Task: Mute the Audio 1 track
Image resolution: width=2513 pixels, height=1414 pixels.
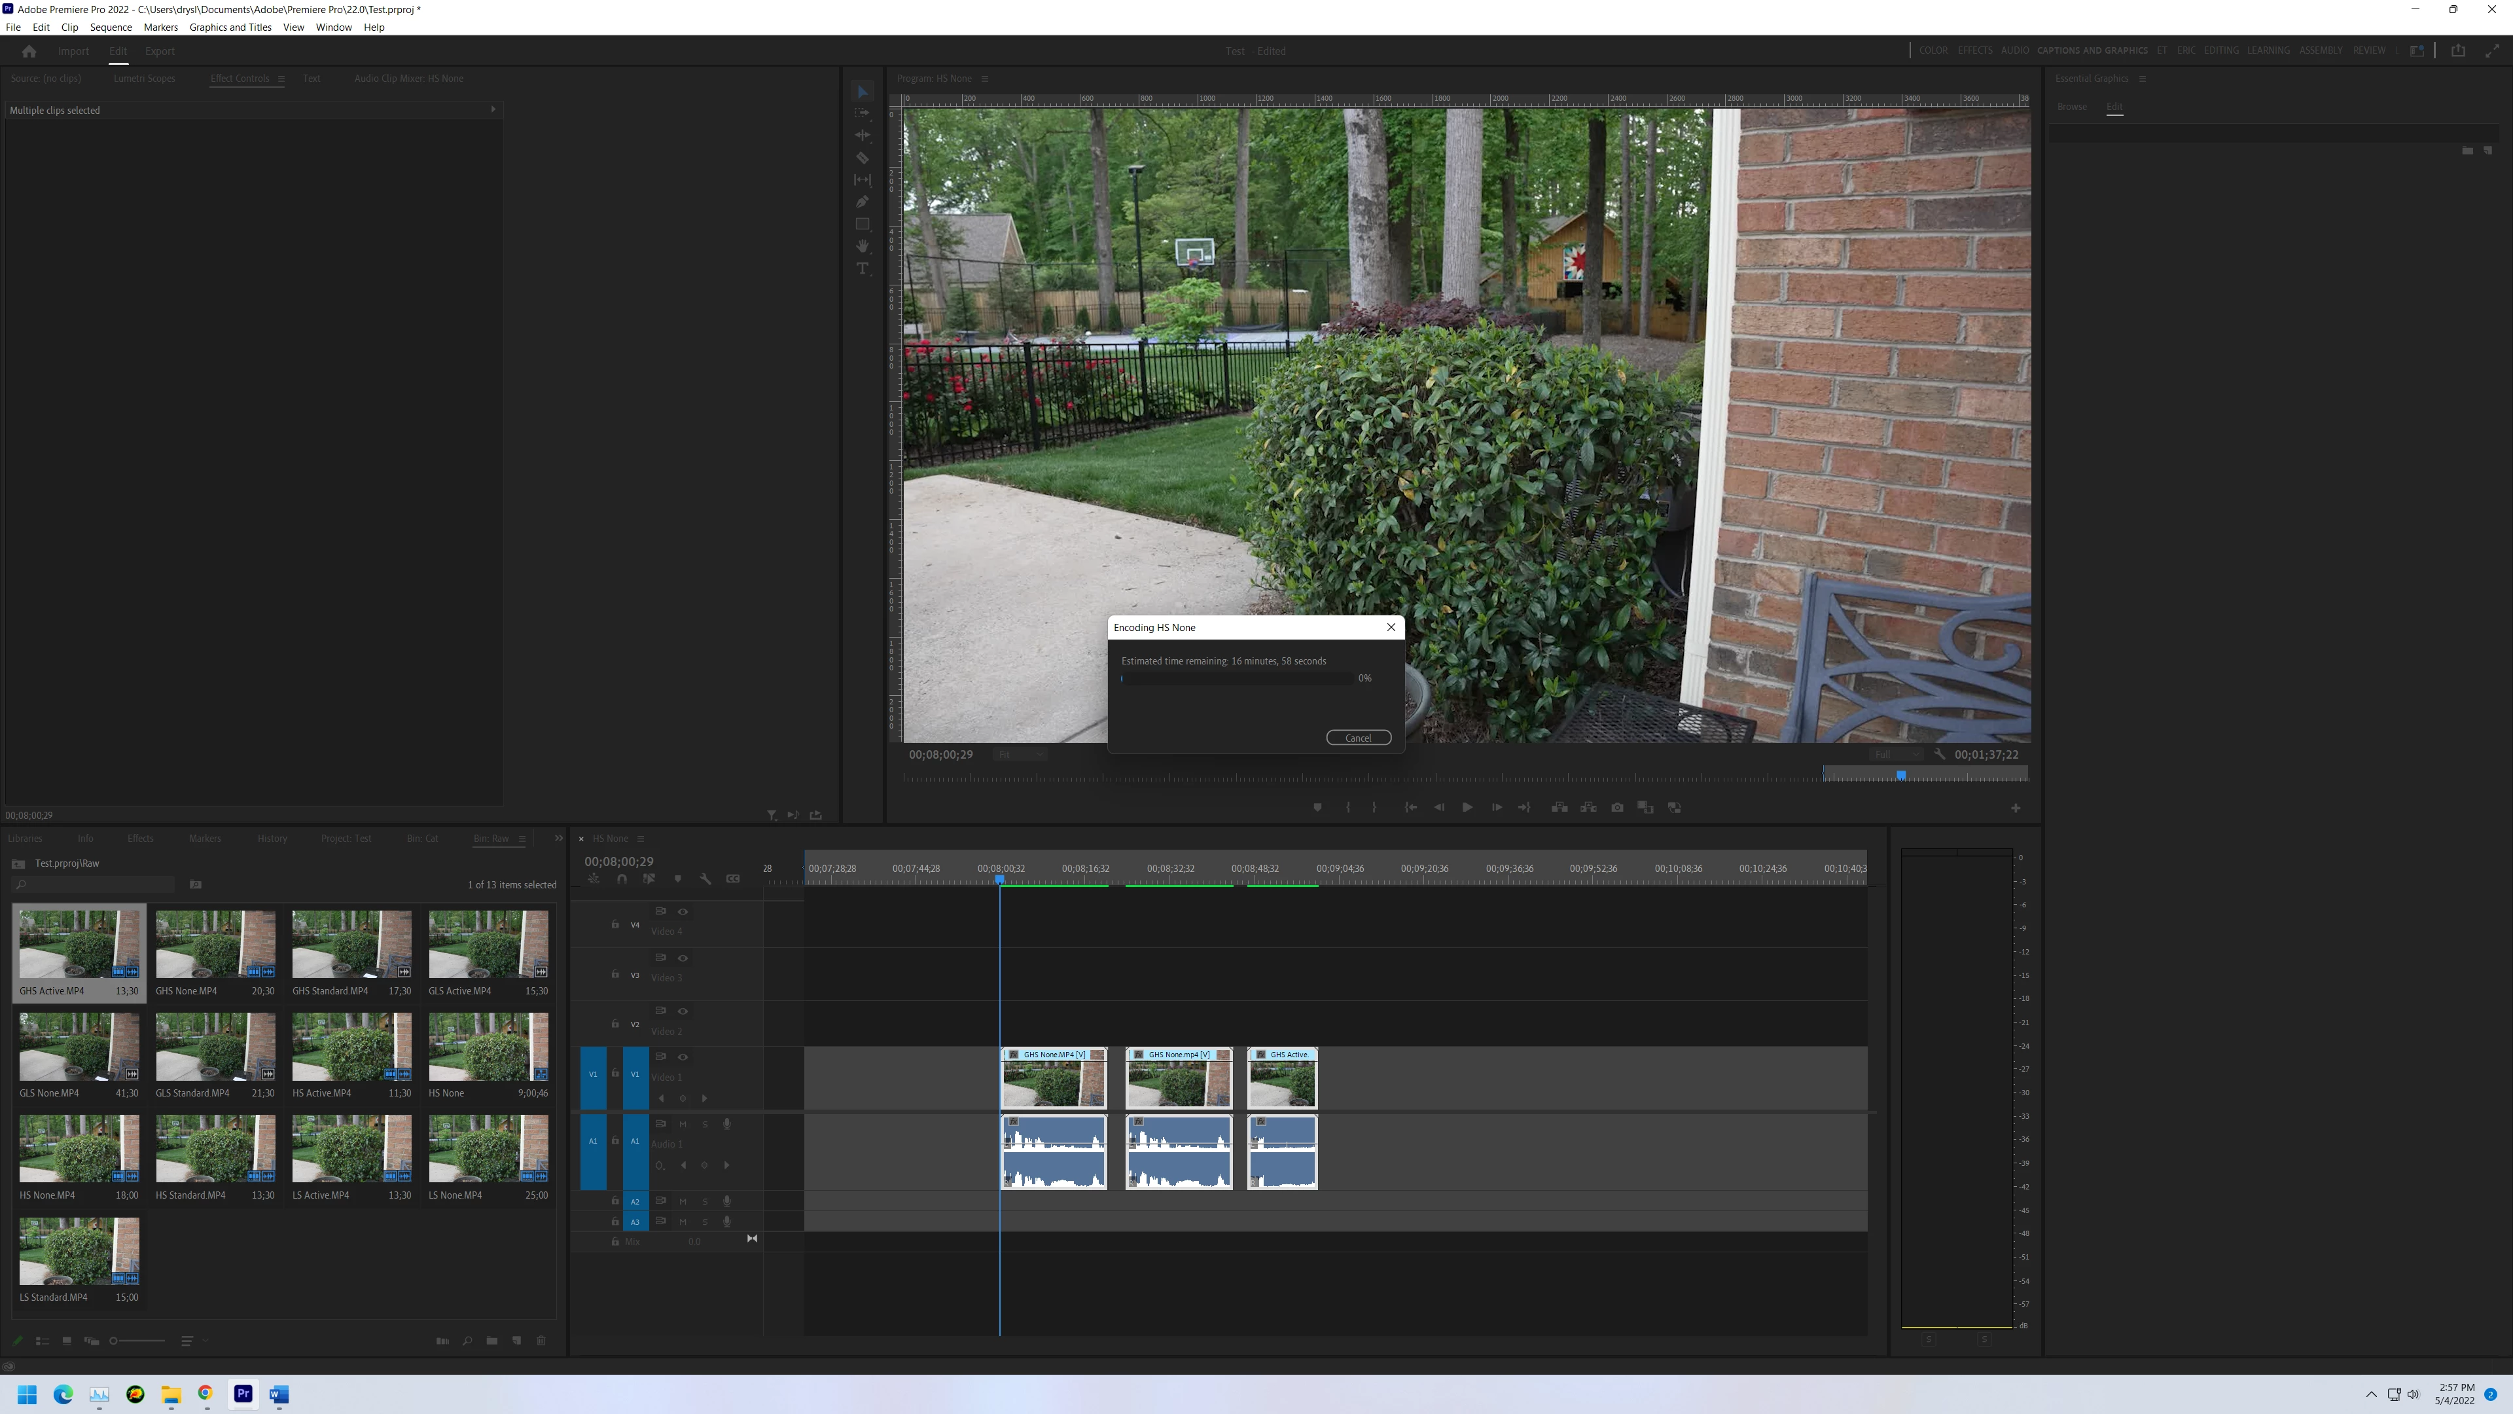Action: click(683, 1124)
